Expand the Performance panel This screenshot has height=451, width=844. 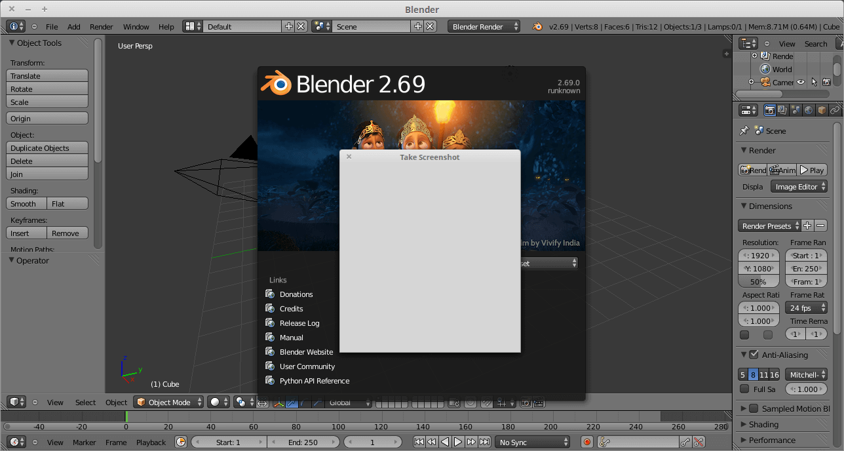coord(744,440)
